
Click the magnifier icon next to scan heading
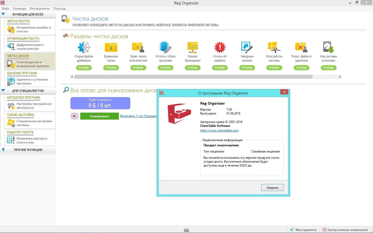click(x=66, y=90)
